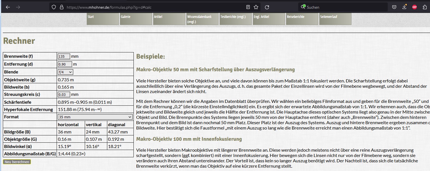Select the Wissensdatenbank (engl.) tab

point(202,19)
